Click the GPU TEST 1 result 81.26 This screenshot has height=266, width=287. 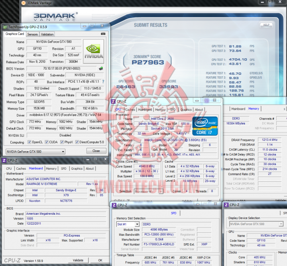point(235,46)
